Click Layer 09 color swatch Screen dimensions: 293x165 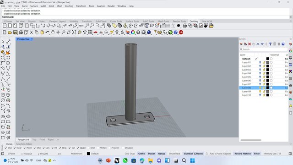(x=268, y=92)
